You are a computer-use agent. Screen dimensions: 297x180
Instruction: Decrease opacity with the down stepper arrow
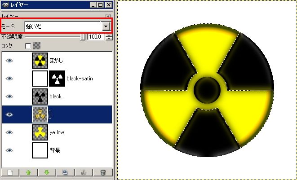point(109,39)
